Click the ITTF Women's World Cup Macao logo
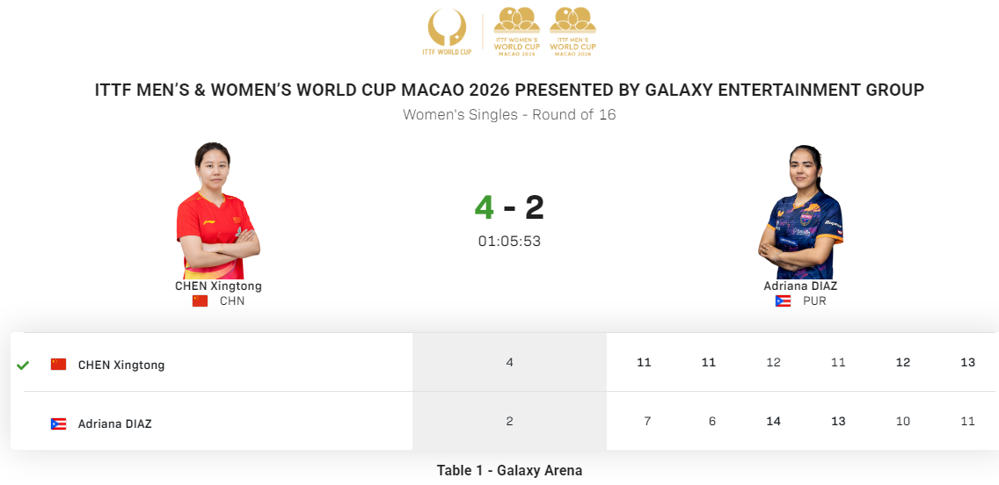Viewport: 999px width, 485px height. 517,32
